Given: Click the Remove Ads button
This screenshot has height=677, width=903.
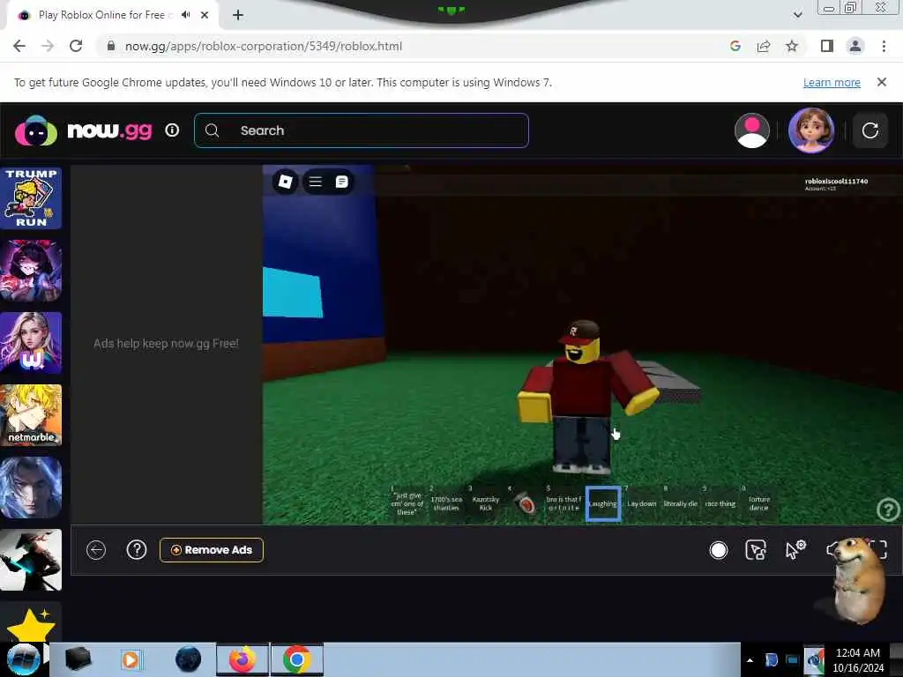Looking at the screenshot, I should click(212, 550).
